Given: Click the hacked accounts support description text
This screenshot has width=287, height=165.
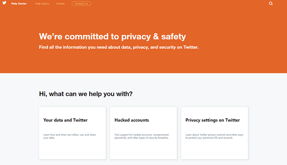Looking at the screenshot, I should (x=141, y=136).
